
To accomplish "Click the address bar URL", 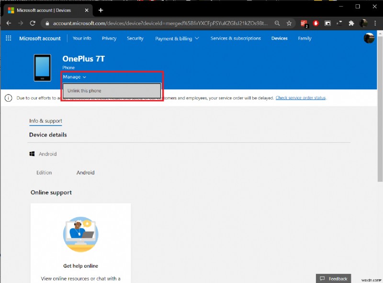I will 160,23.
